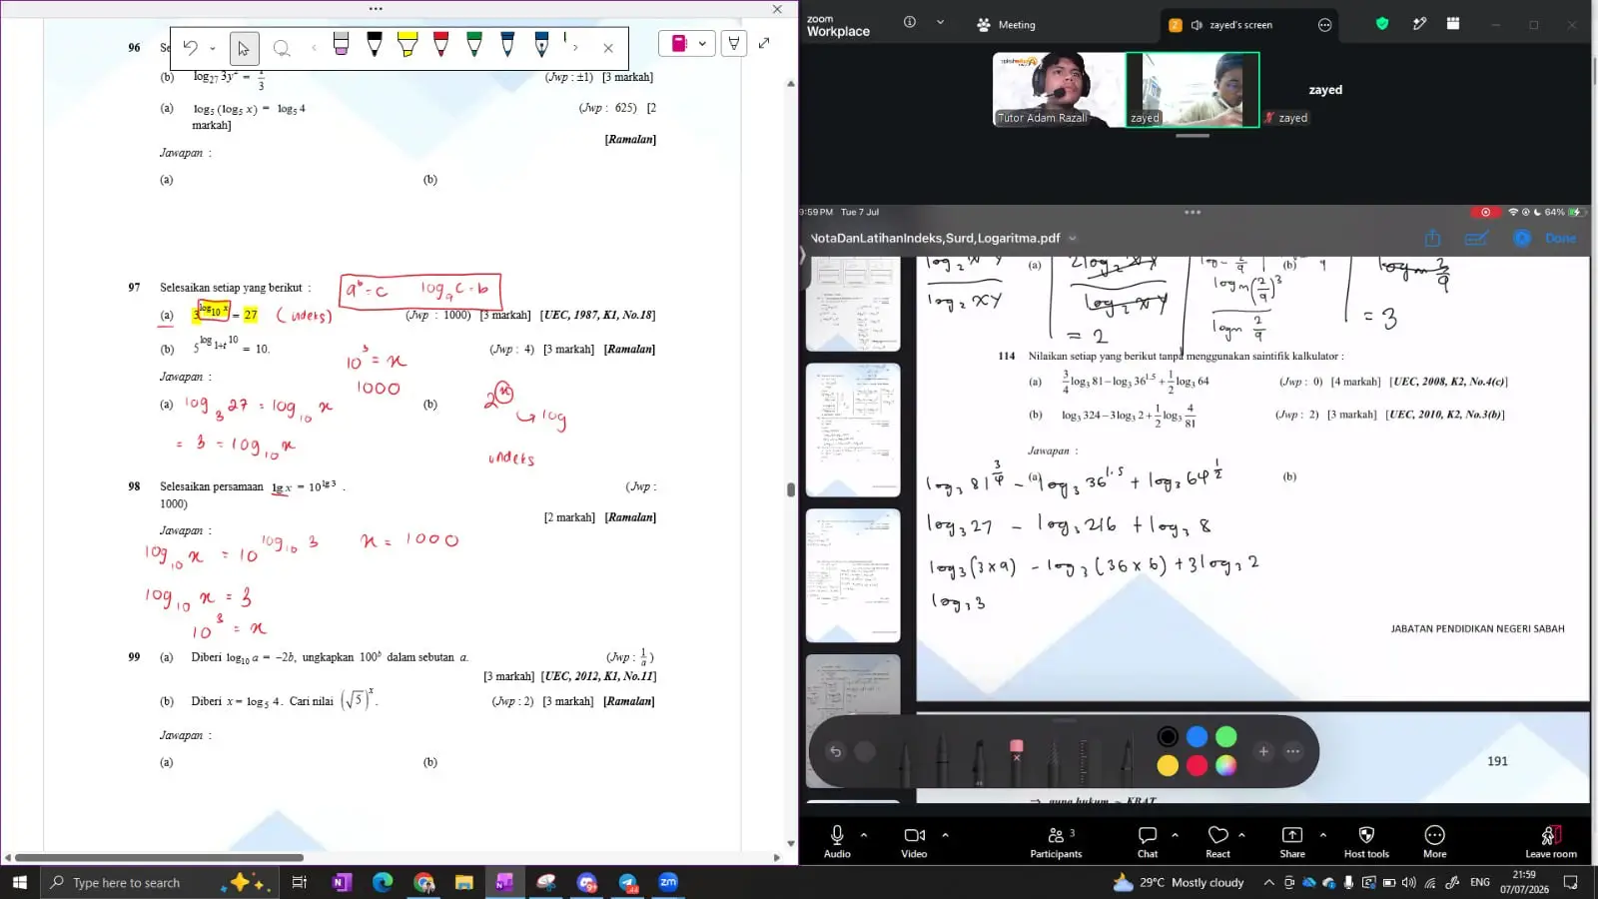Pick the eraser tool in pen toolbar

[x=341, y=44]
